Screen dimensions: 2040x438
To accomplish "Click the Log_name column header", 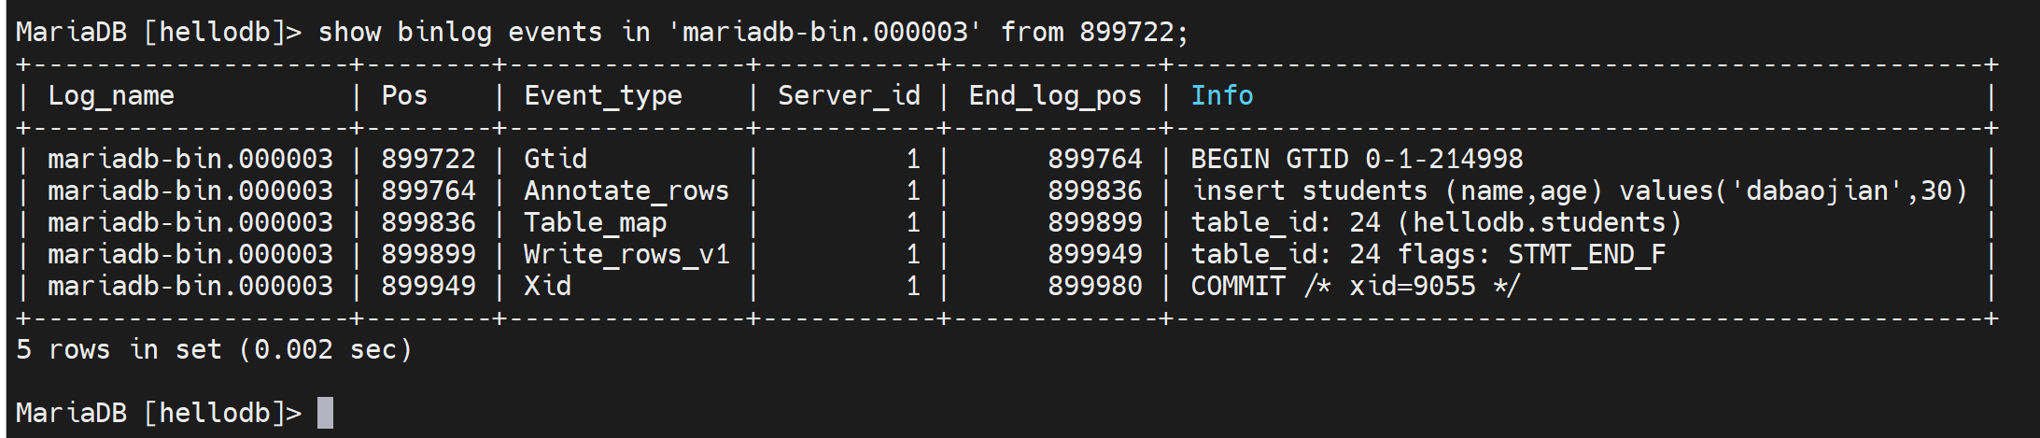I will tap(111, 96).
